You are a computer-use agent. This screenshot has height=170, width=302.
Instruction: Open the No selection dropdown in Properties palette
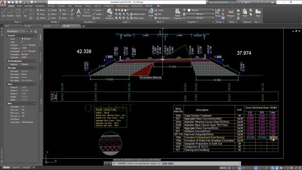[x=16, y=32]
